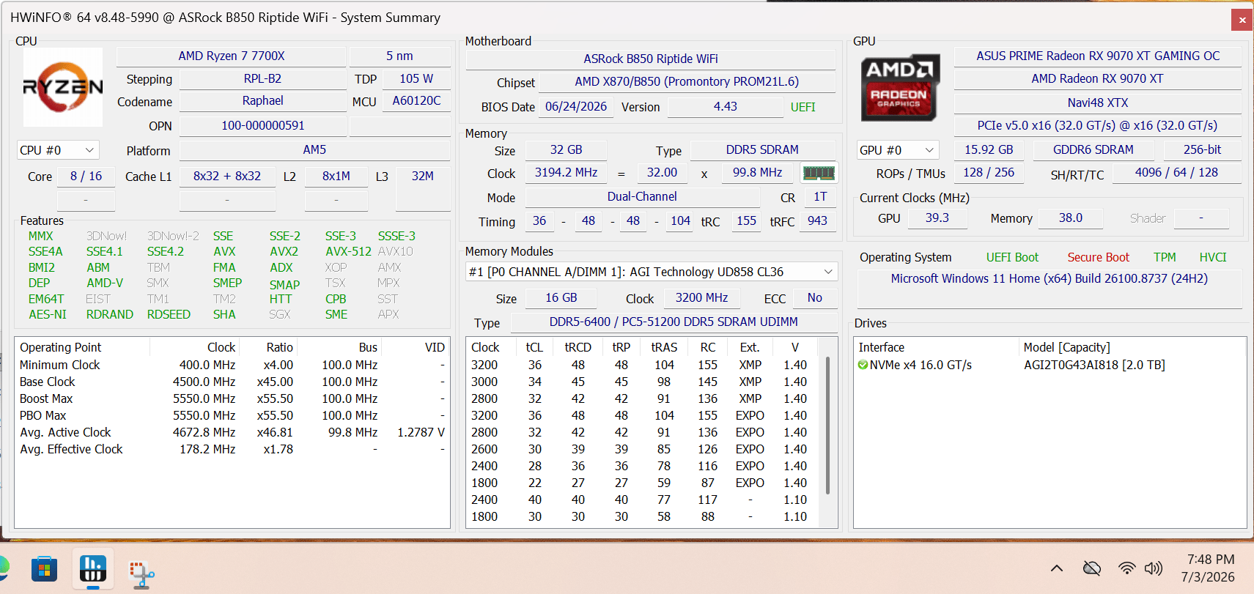Click the ASUS PRIME Radeon RX 9070 XT field
This screenshot has width=1254, height=594.
coord(1098,56)
